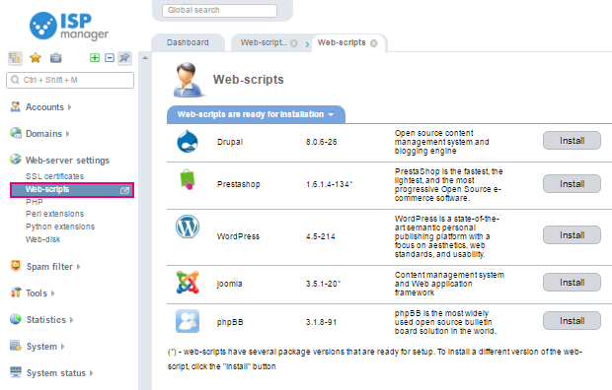Viewport: 612px width, 390px height.
Task: Open the PHP sidebar item
Action: (x=35, y=202)
